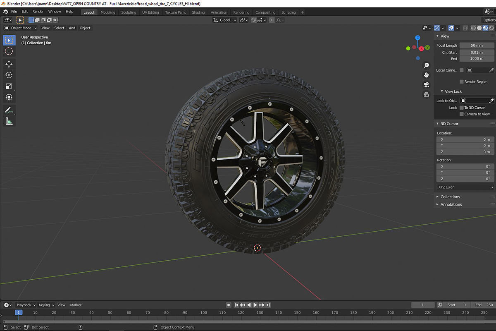This screenshot has width=496, height=331.
Task: Play the animation forward
Action: 255,305
